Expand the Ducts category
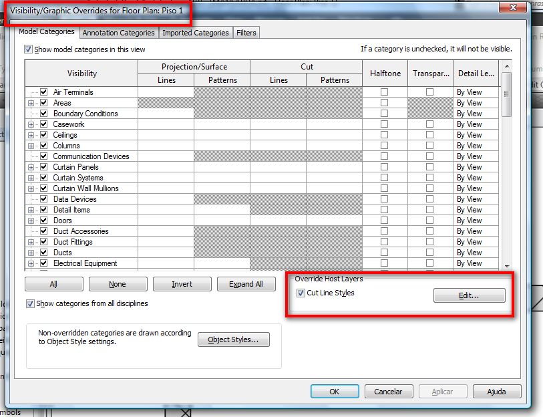543x417 pixels. coord(31,253)
